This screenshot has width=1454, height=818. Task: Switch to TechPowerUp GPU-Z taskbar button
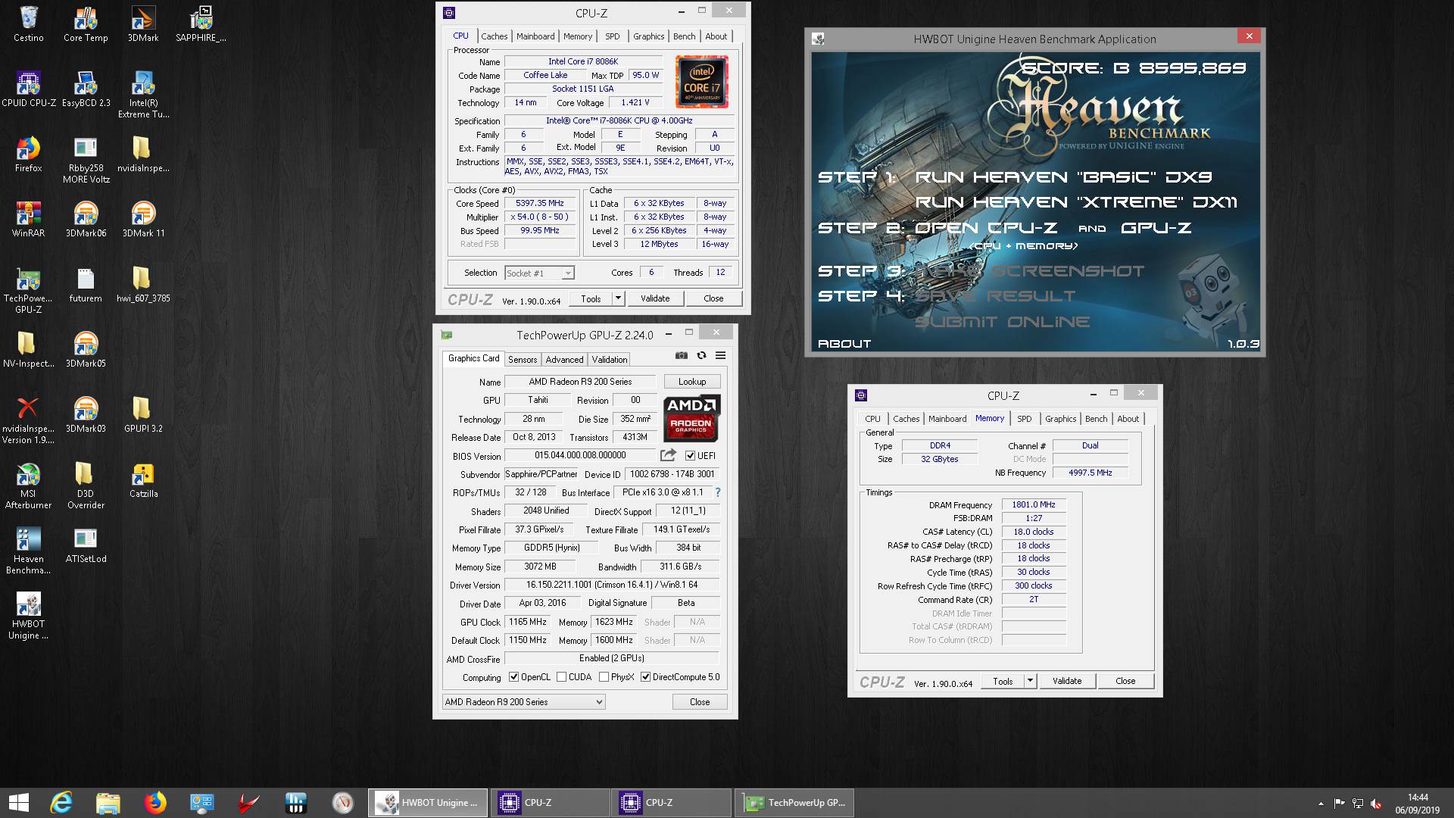point(794,803)
